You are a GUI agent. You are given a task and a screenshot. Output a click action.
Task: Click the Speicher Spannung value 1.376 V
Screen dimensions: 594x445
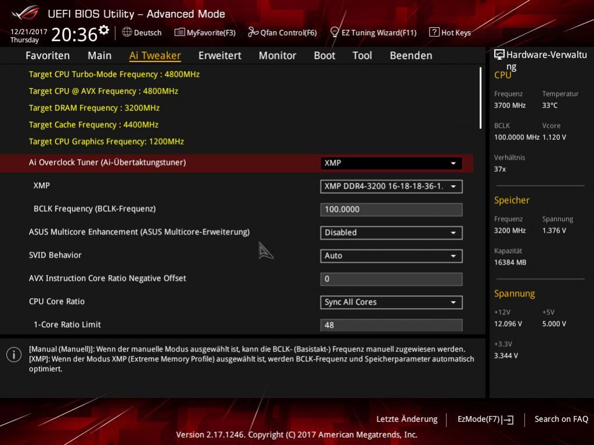pos(554,230)
